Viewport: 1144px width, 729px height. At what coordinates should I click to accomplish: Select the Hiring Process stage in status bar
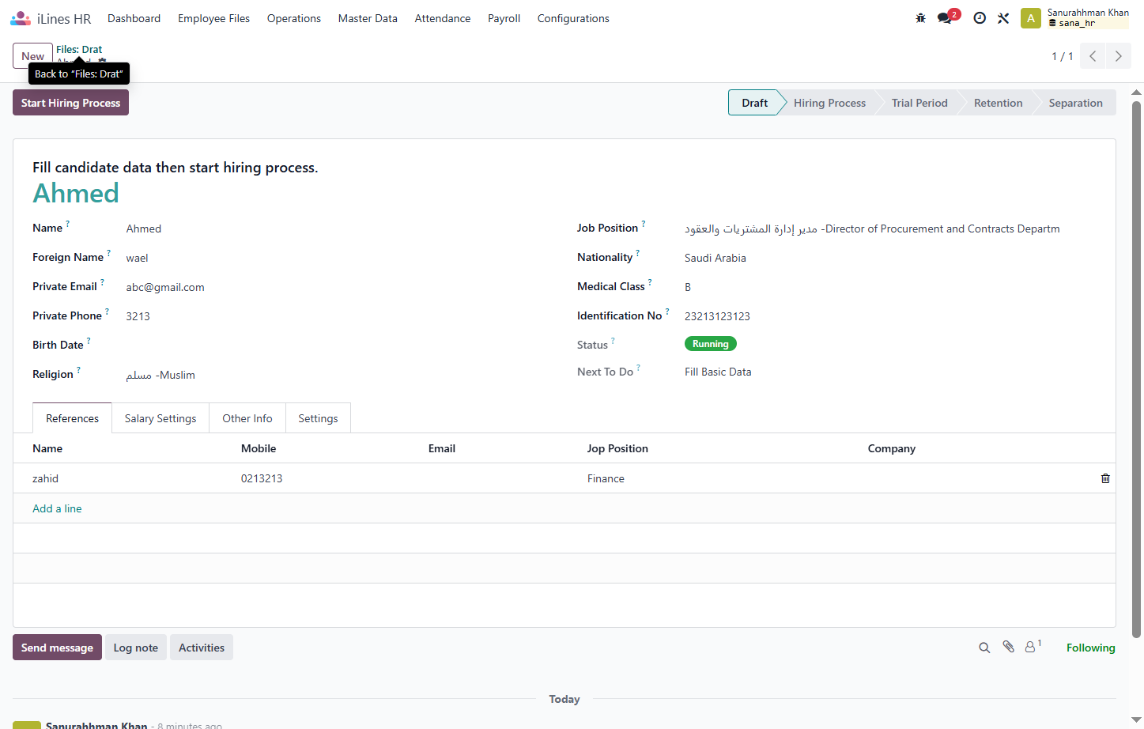[829, 103]
